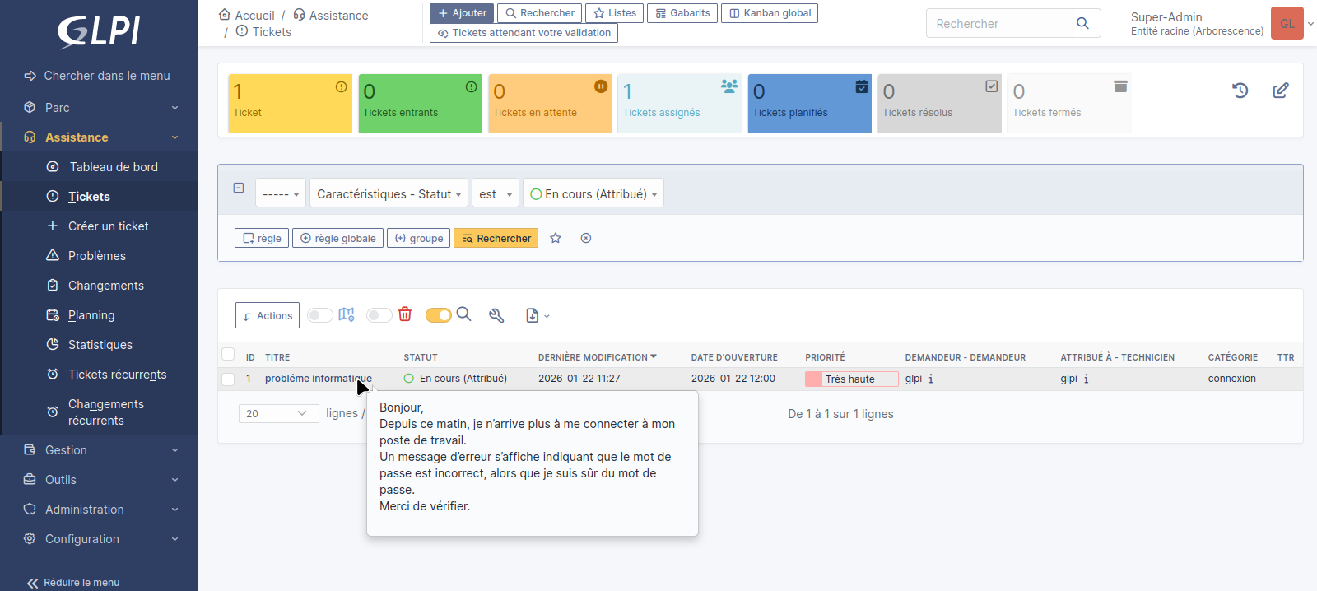This screenshot has width=1317, height=591.
Task: Toggle the search magnifier switch off
Action: click(x=438, y=315)
